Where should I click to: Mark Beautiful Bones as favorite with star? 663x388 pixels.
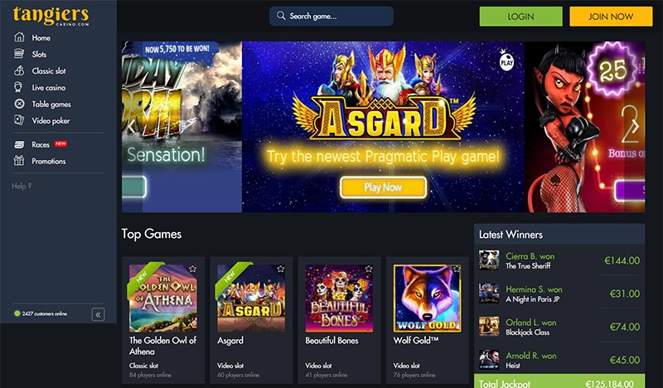tap(369, 269)
